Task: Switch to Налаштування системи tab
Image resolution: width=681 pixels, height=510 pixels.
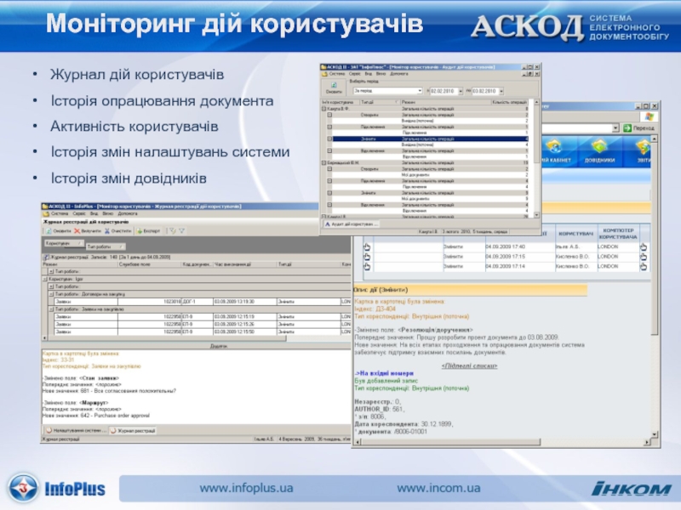Action: [76, 431]
